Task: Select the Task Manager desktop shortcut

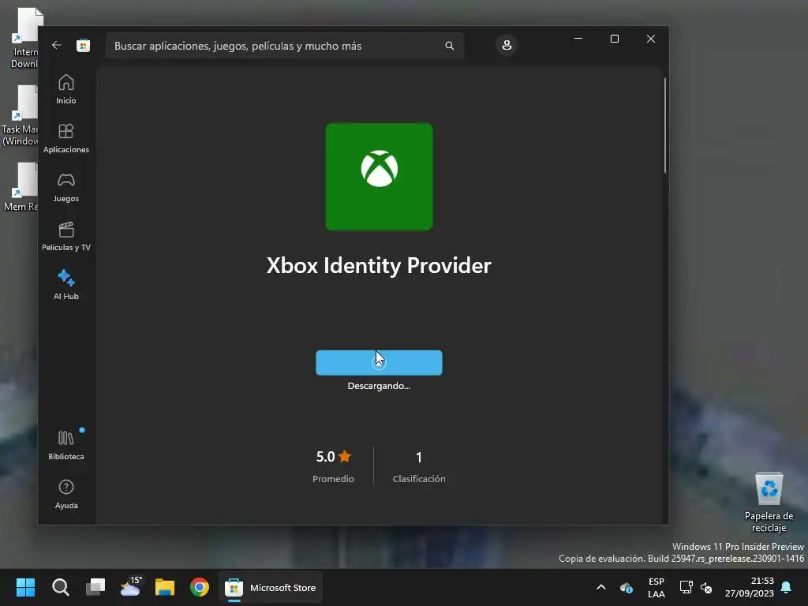Action: click(x=20, y=117)
